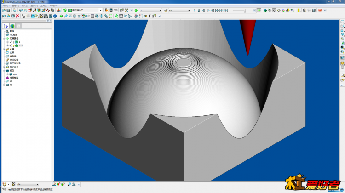Click the T text icon in second toolbar

pos(150,16)
